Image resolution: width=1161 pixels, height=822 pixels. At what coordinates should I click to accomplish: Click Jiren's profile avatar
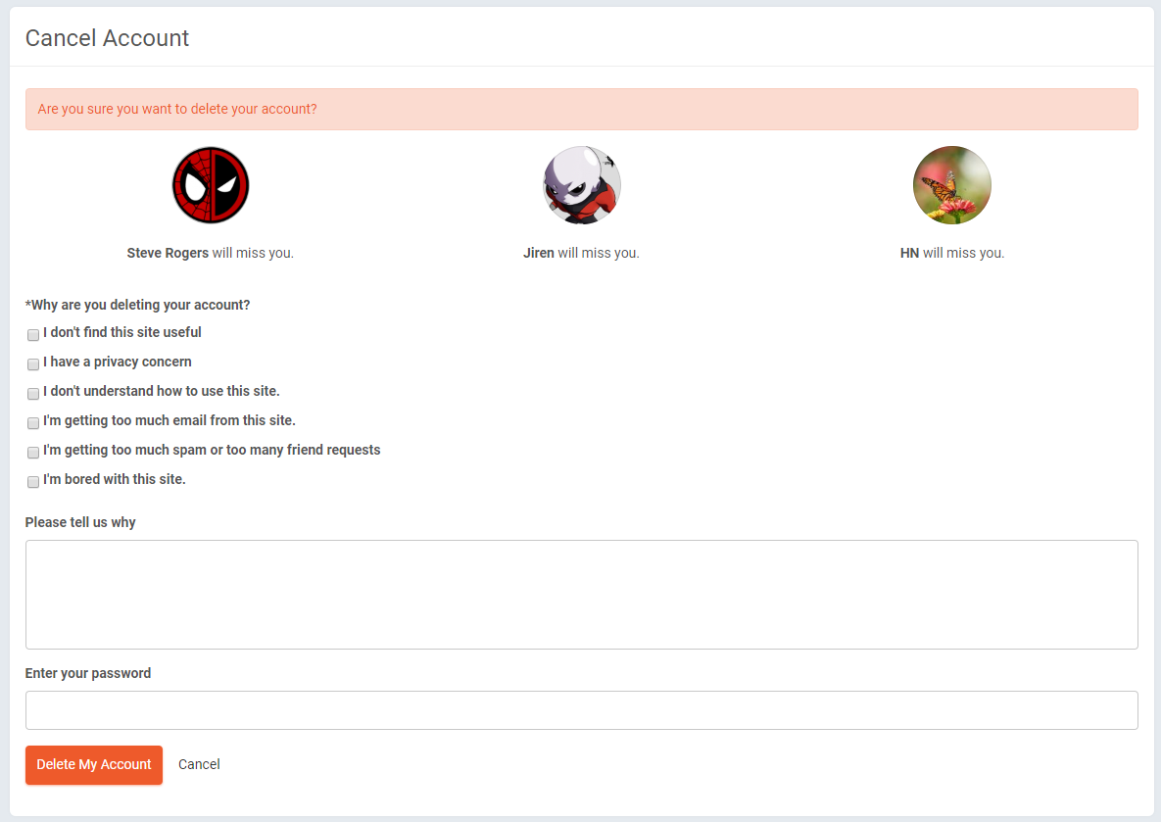pos(582,185)
